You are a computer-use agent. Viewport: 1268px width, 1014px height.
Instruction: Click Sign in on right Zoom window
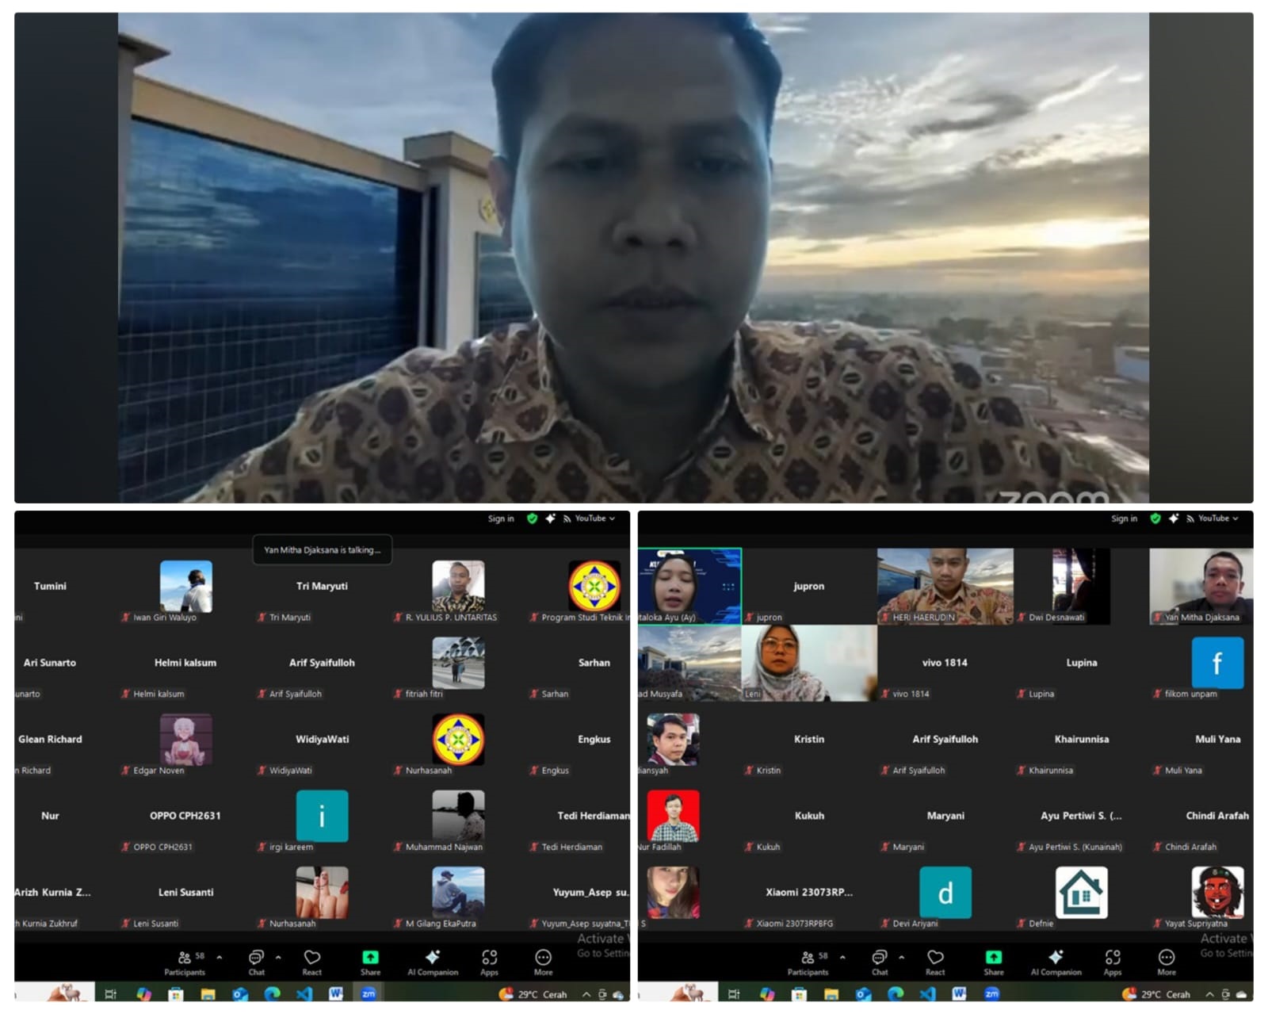coord(1124,518)
